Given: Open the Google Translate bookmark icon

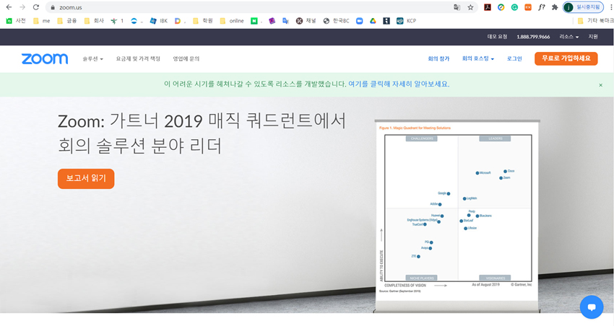Looking at the screenshot, I should (285, 21).
